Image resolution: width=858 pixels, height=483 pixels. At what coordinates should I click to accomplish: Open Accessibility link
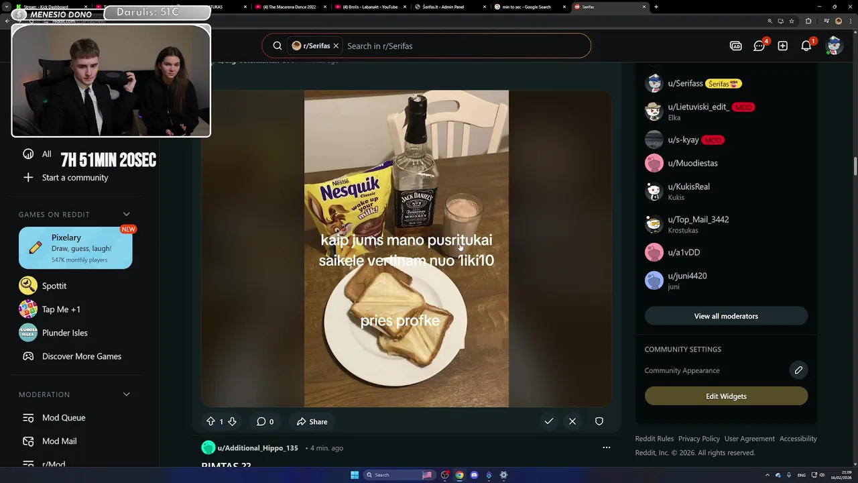click(x=798, y=439)
